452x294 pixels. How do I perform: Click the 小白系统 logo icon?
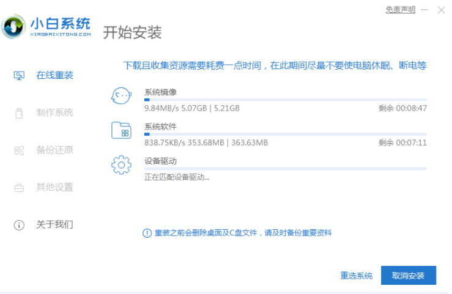[13, 27]
